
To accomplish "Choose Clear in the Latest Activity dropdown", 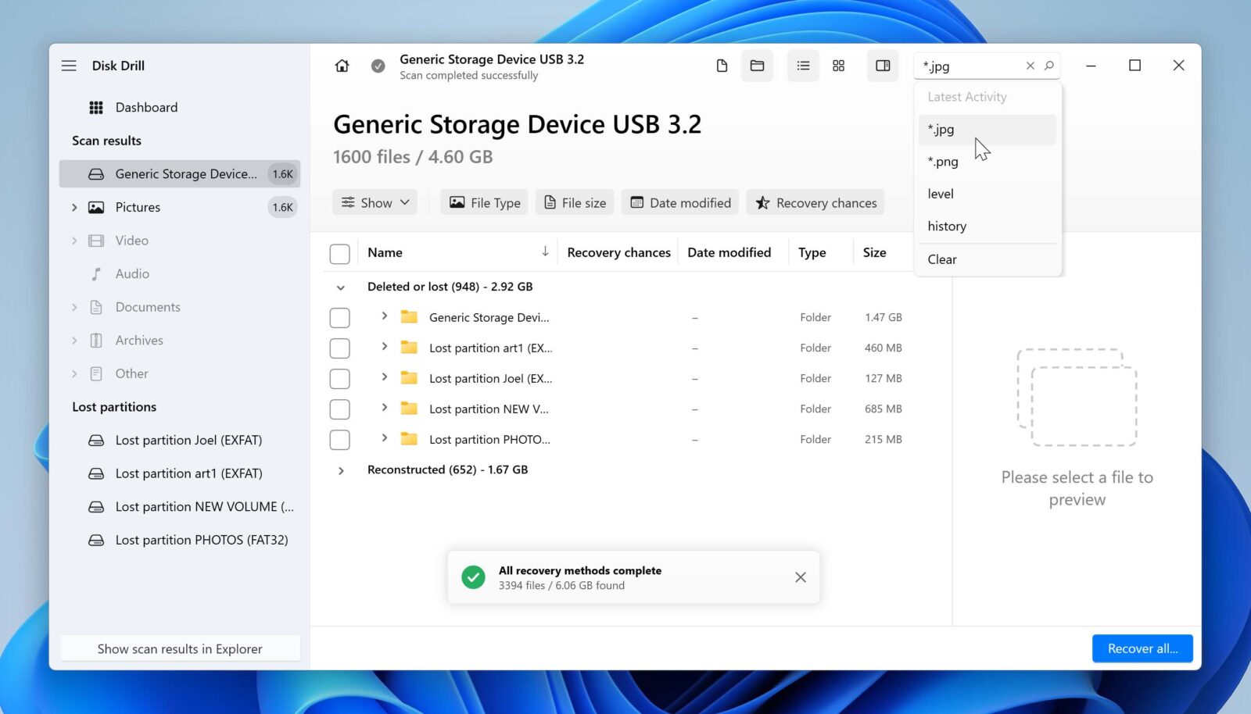I will (941, 259).
